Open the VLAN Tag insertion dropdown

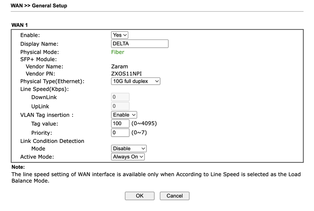coord(124,115)
